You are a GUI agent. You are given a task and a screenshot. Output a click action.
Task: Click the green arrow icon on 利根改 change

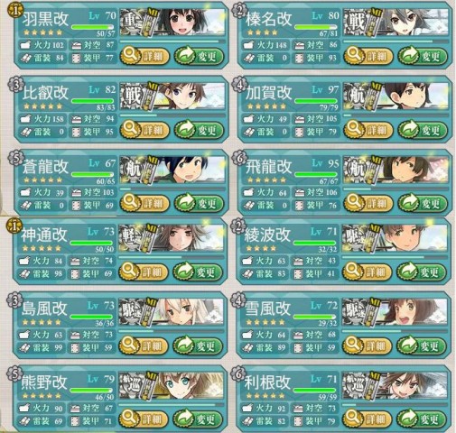click(x=407, y=418)
